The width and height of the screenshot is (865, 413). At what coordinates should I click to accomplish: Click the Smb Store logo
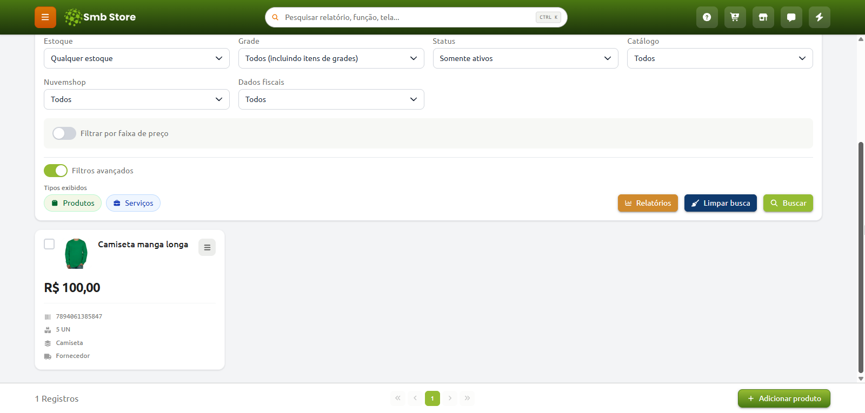coord(100,17)
